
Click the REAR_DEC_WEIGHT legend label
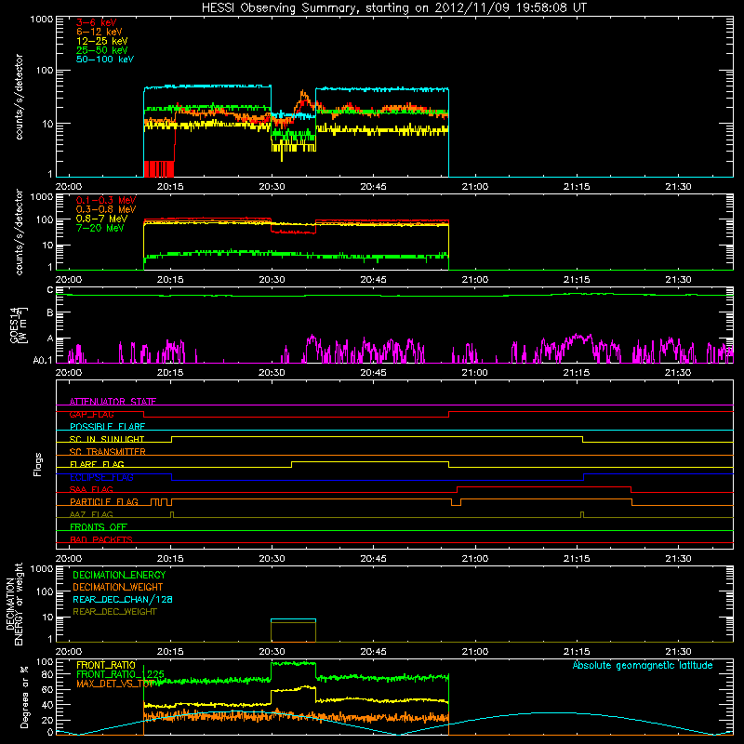coord(114,612)
